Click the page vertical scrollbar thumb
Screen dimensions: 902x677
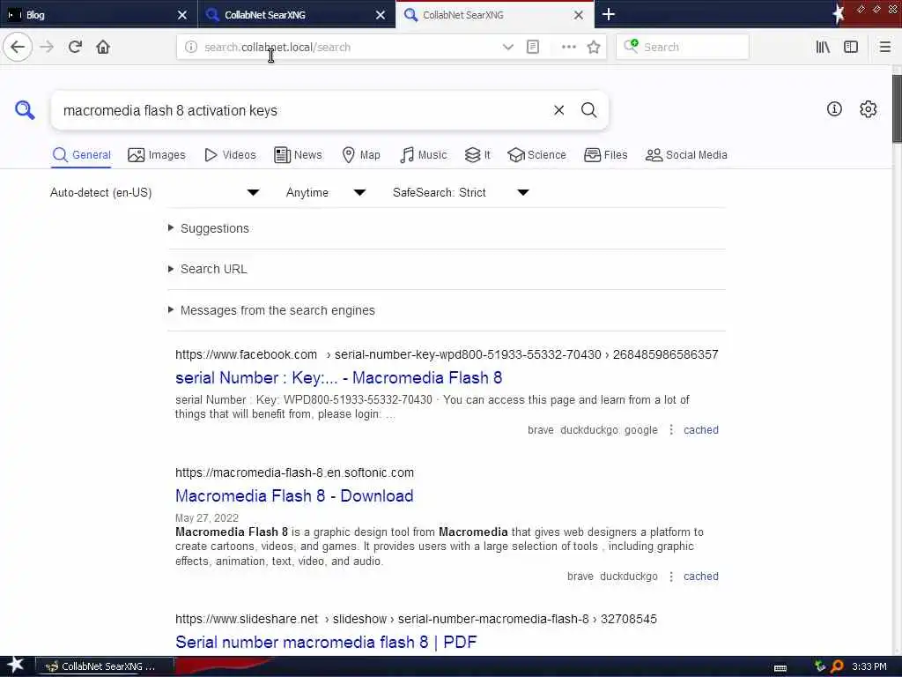(897, 108)
